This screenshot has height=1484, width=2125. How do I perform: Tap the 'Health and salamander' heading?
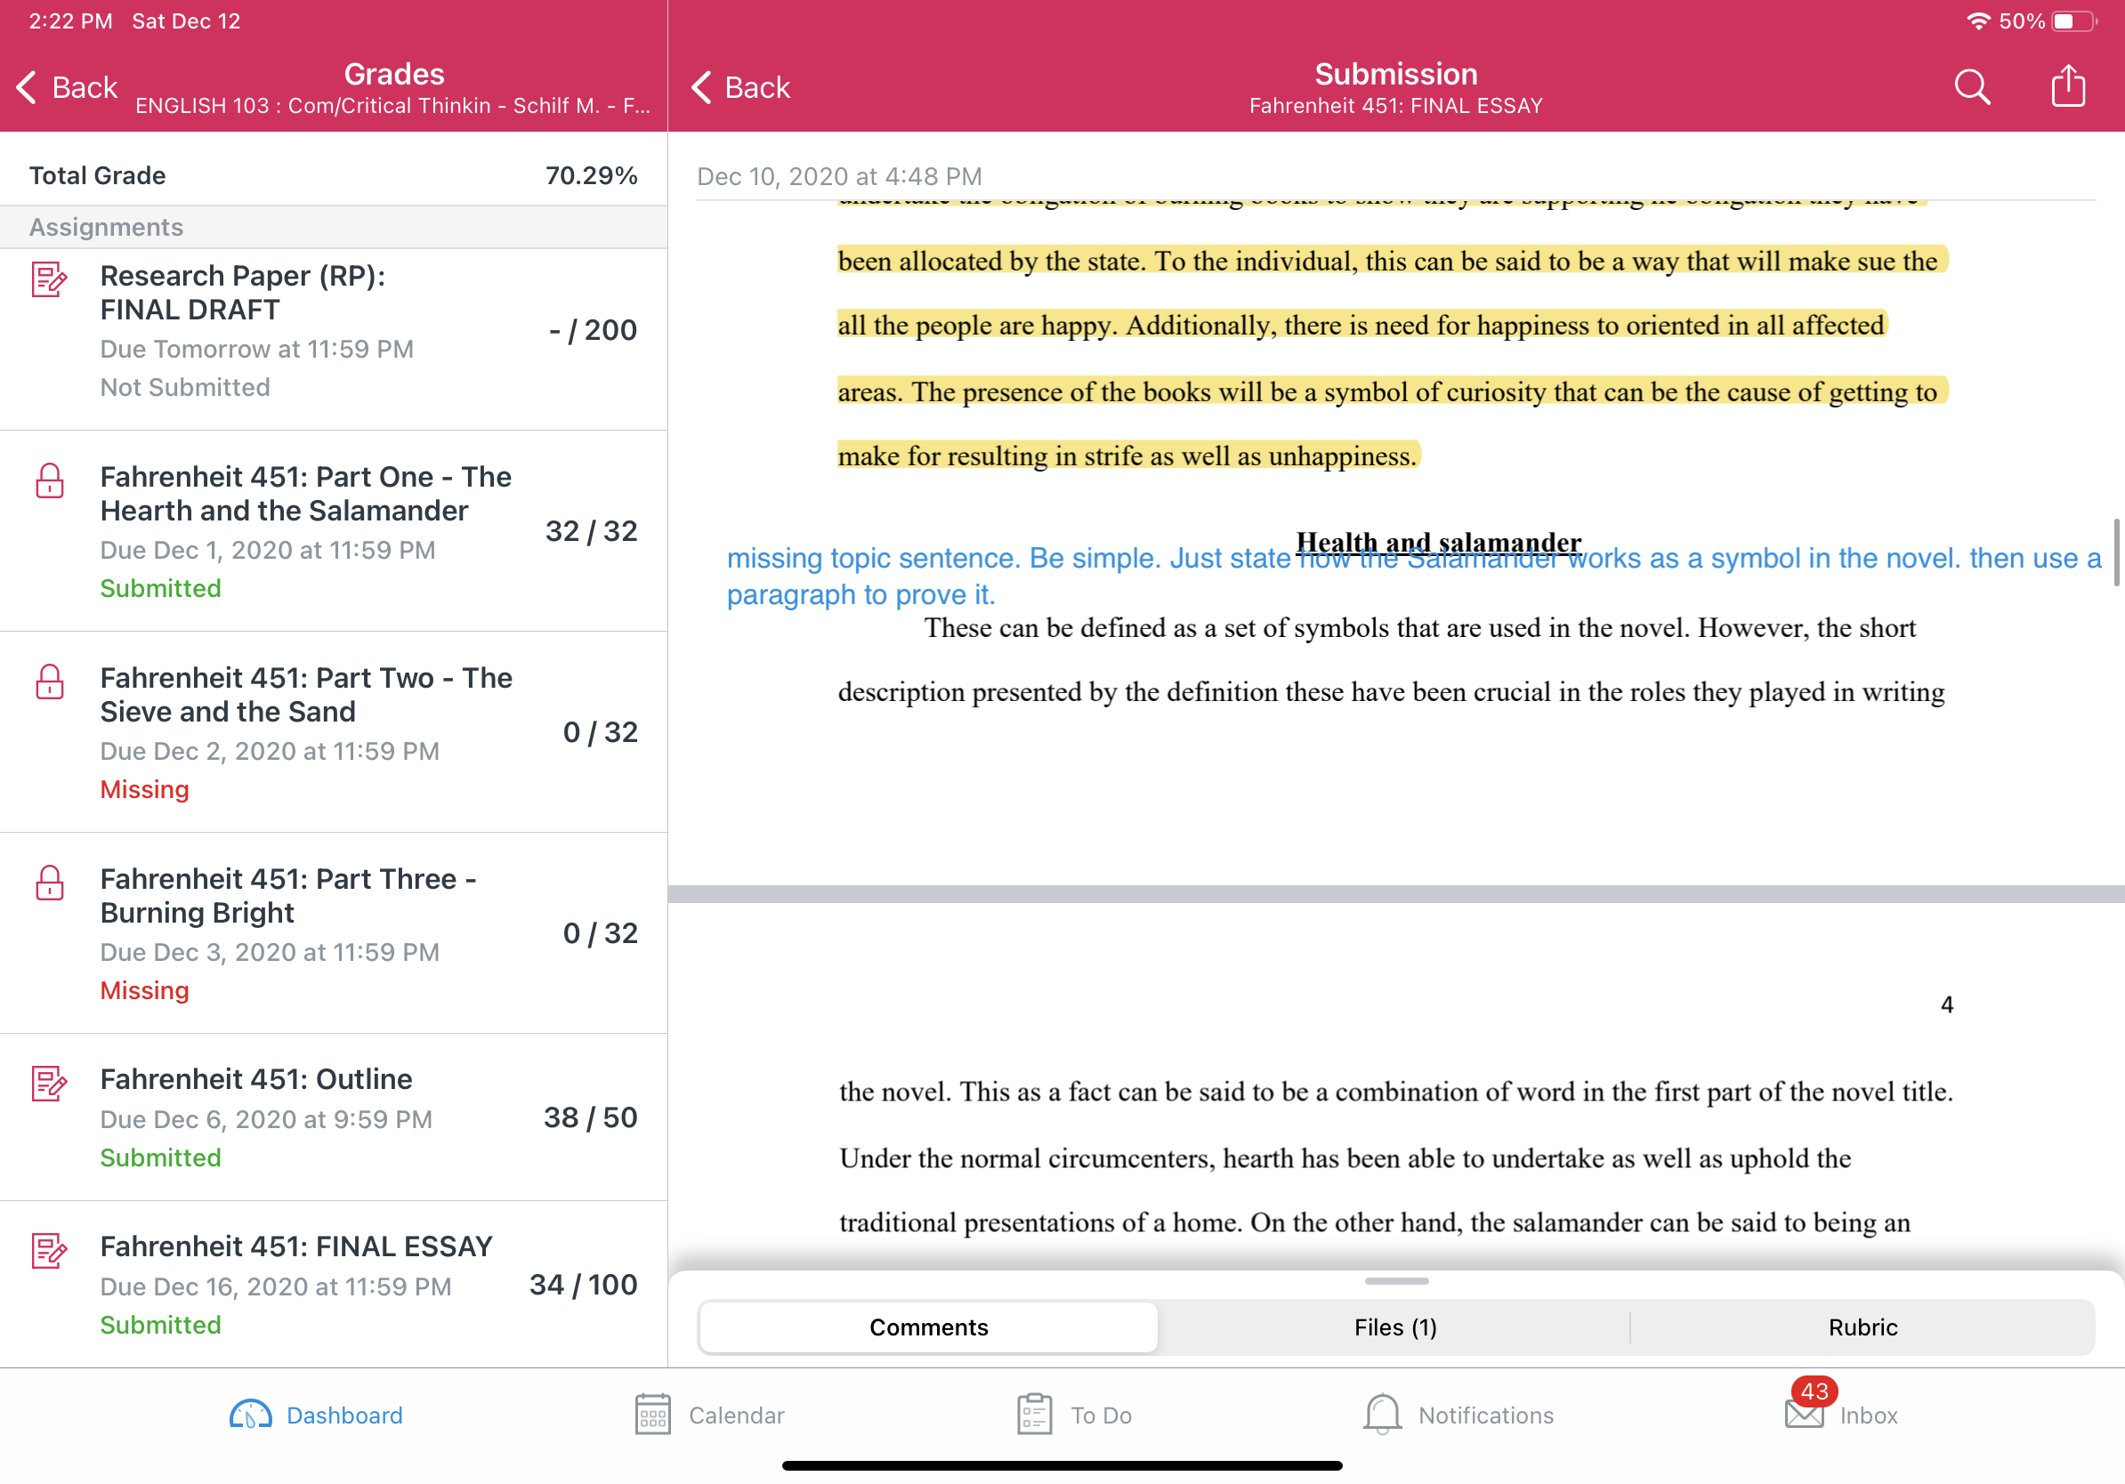pyautogui.click(x=1437, y=541)
